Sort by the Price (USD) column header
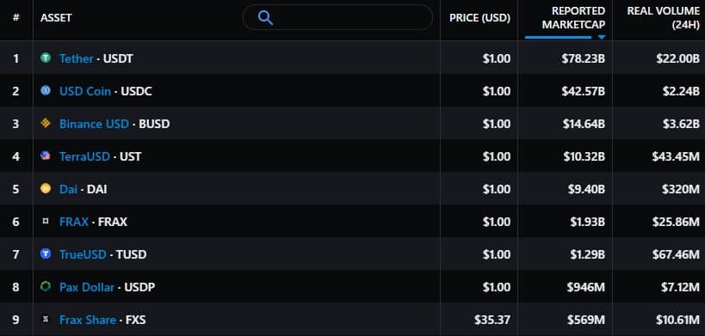The image size is (705, 336). point(479,18)
